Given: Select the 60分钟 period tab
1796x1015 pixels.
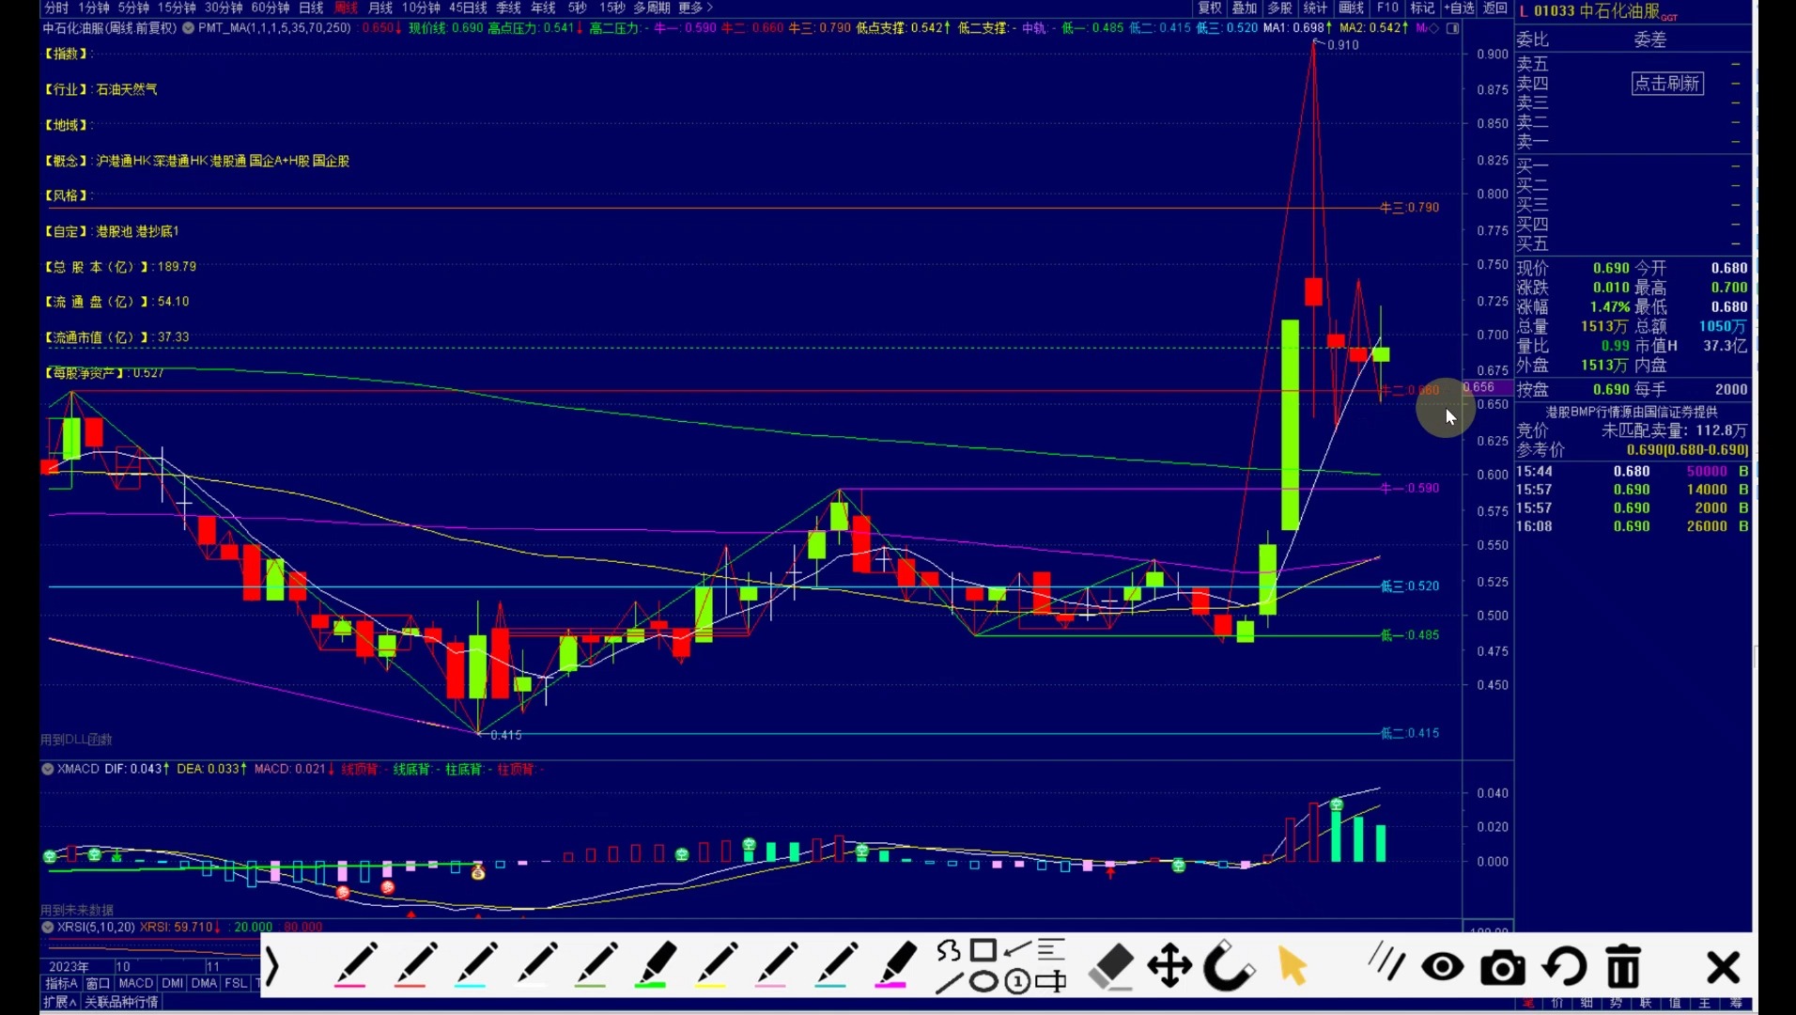Looking at the screenshot, I should coord(271,8).
